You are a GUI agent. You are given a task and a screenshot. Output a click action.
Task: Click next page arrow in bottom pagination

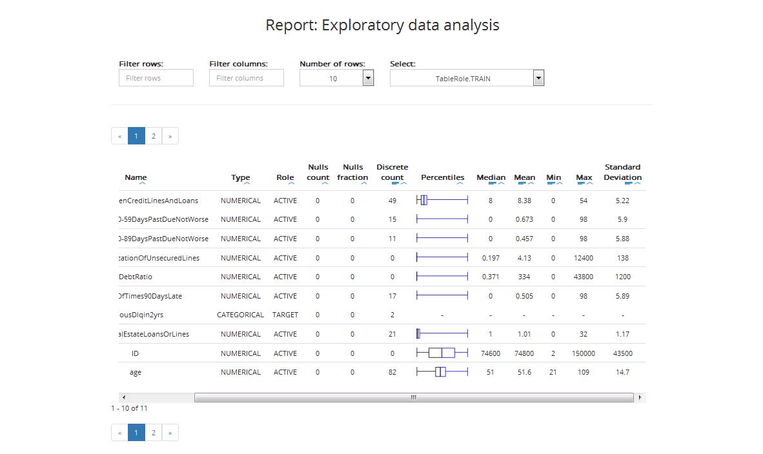170,433
